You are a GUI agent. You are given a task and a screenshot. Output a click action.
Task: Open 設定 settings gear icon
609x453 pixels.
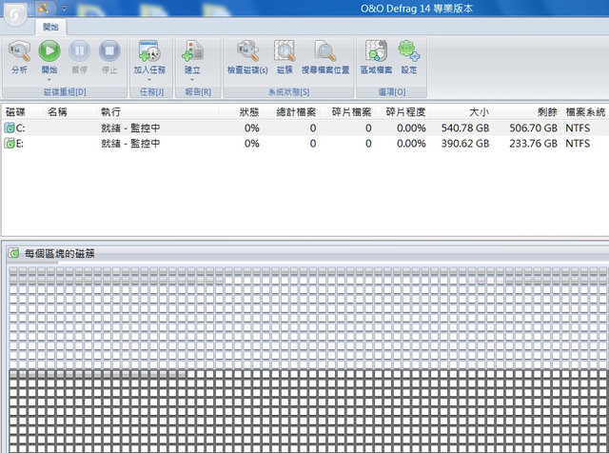408,50
